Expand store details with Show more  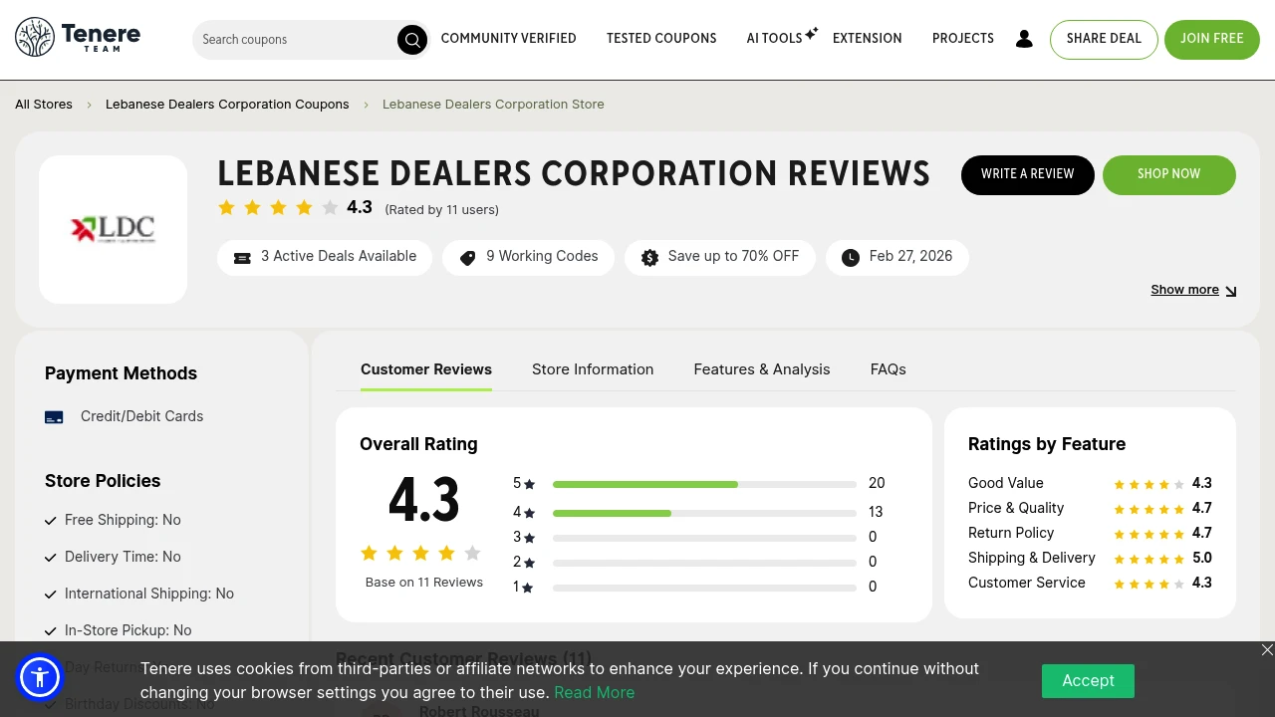1193,290
